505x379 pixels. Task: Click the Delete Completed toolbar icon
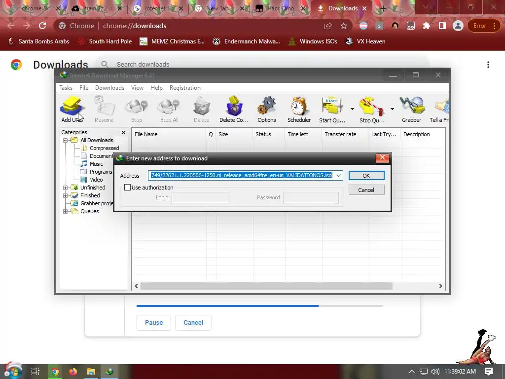coord(234,109)
